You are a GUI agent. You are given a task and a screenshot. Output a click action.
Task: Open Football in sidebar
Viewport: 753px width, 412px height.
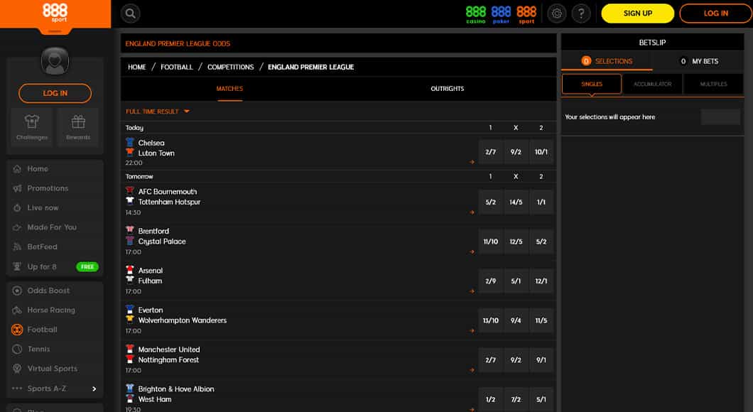coord(55,330)
